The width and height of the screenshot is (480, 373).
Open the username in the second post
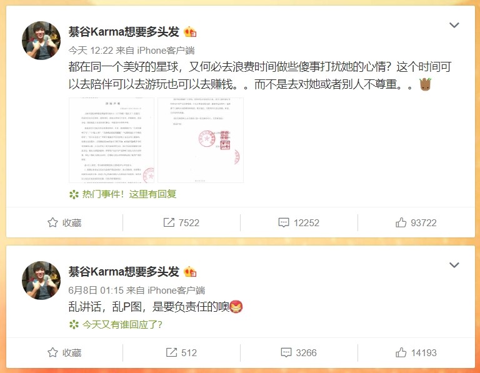click(x=124, y=272)
